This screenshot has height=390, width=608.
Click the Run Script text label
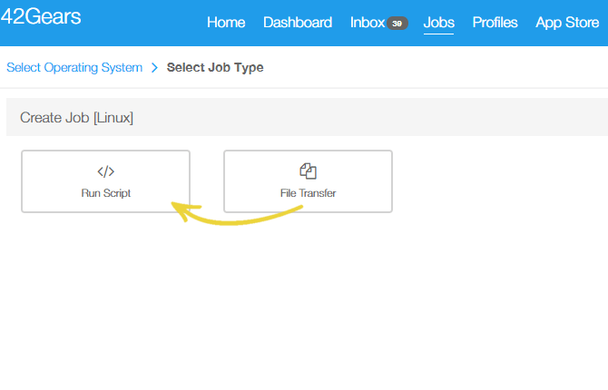coord(105,193)
